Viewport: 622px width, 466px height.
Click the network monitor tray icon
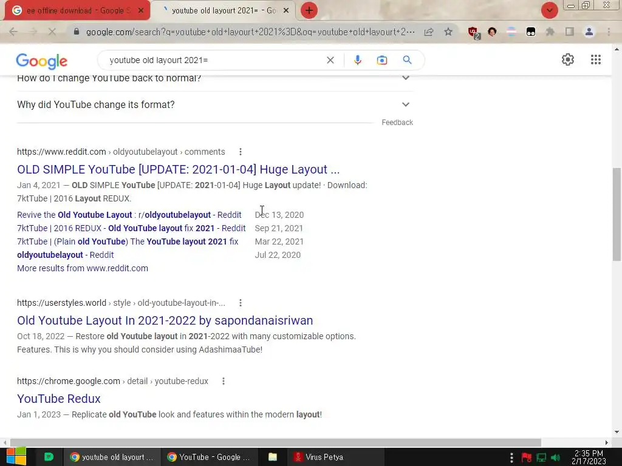pyautogui.click(x=541, y=458)
